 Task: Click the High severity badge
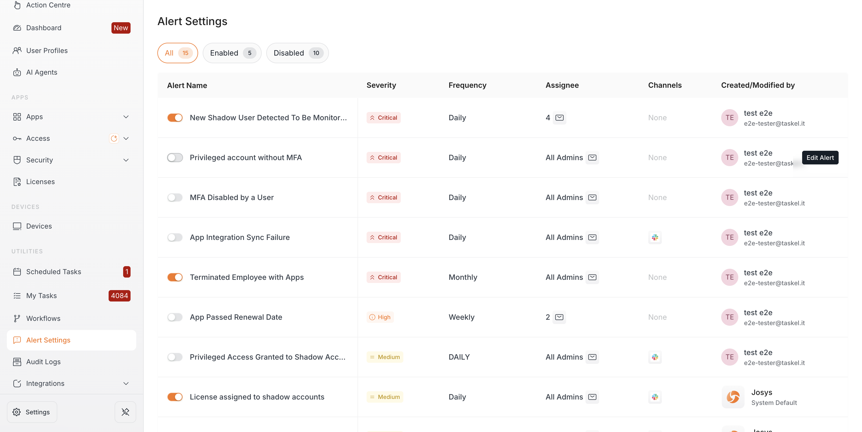click(380, 317)
